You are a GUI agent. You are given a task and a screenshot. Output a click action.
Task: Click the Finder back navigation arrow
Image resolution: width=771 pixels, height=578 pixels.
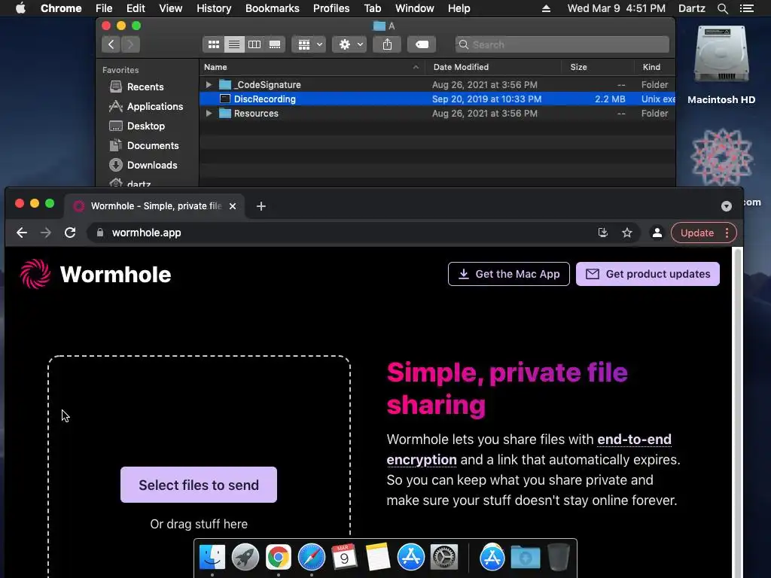(111, 44)
